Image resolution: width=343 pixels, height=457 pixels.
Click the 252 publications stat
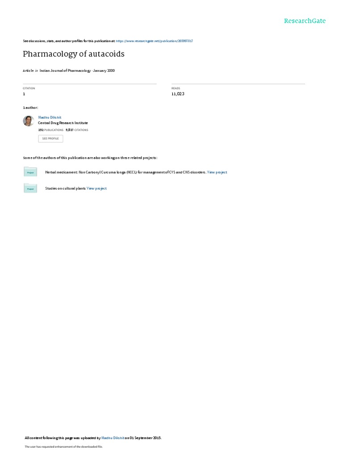click(x=51, y=130)
